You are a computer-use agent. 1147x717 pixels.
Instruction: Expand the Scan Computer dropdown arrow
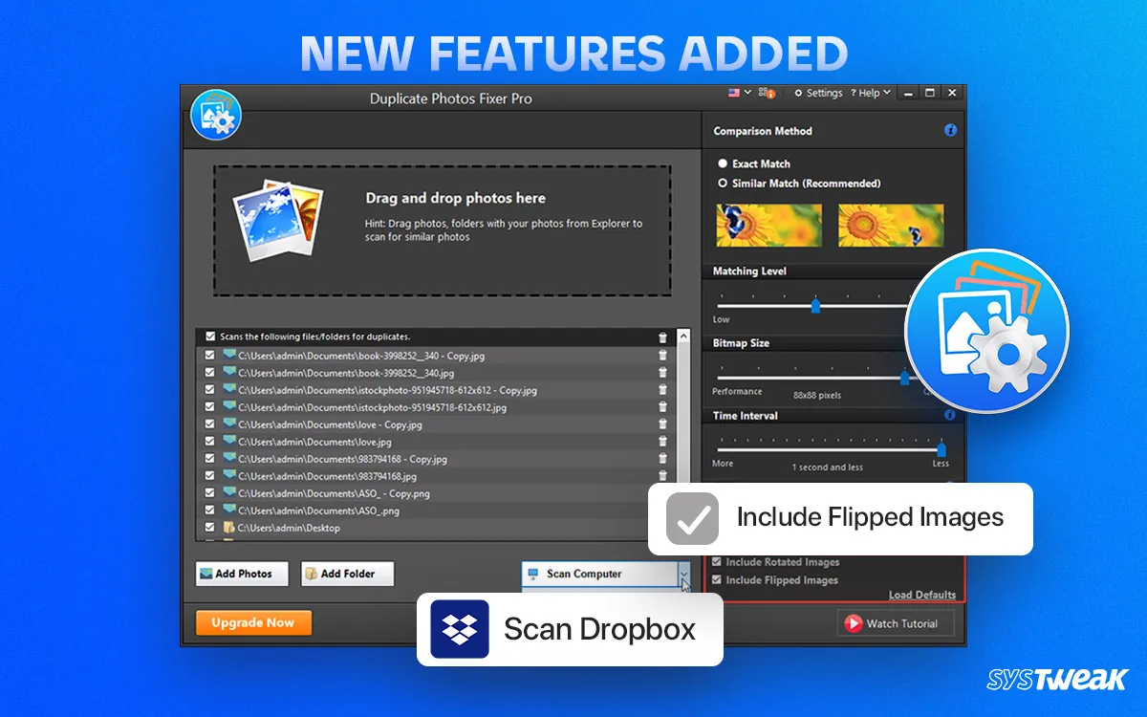coord(683,574)
